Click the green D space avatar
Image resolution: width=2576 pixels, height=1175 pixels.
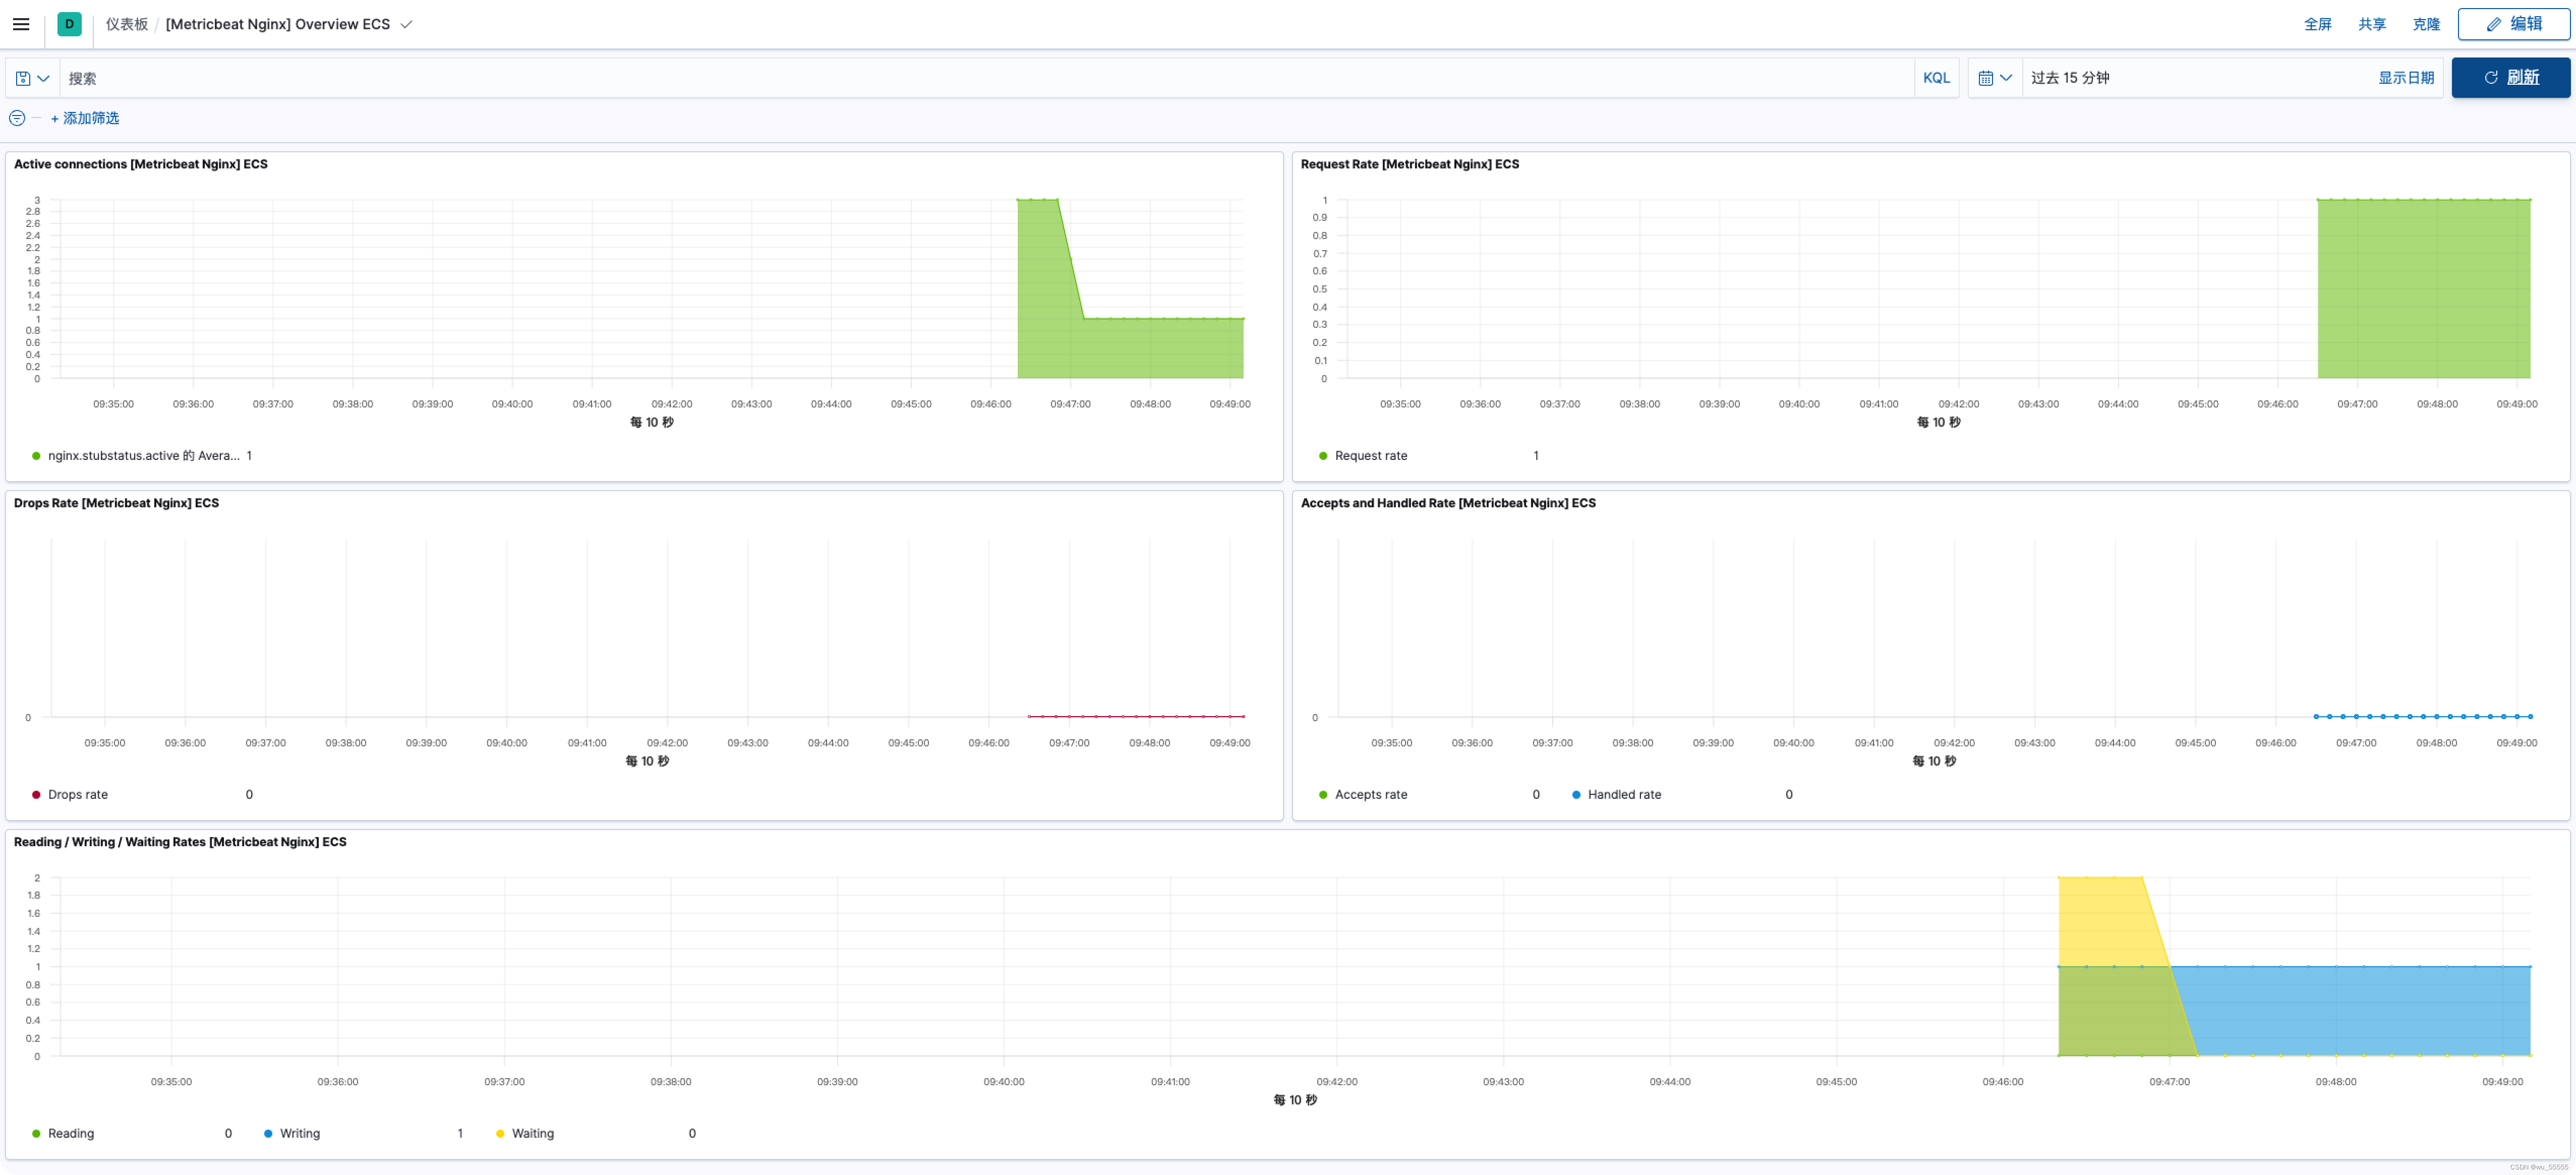69,24
